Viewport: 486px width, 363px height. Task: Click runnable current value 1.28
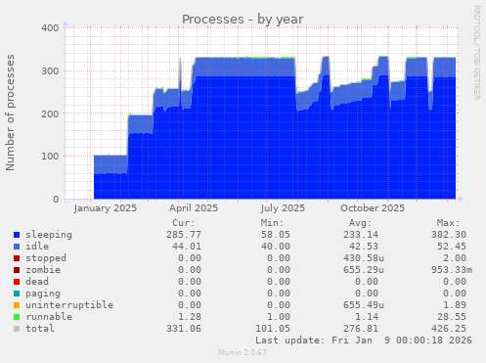click(190, 317)
